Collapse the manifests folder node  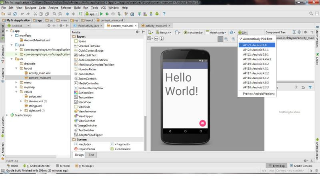coord(12,36)
